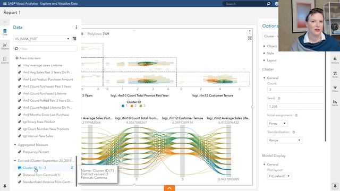This screenshot has height=191, width=340.
Task: Click Cluster ID legend swatch 3
Action: pos(141,106)
